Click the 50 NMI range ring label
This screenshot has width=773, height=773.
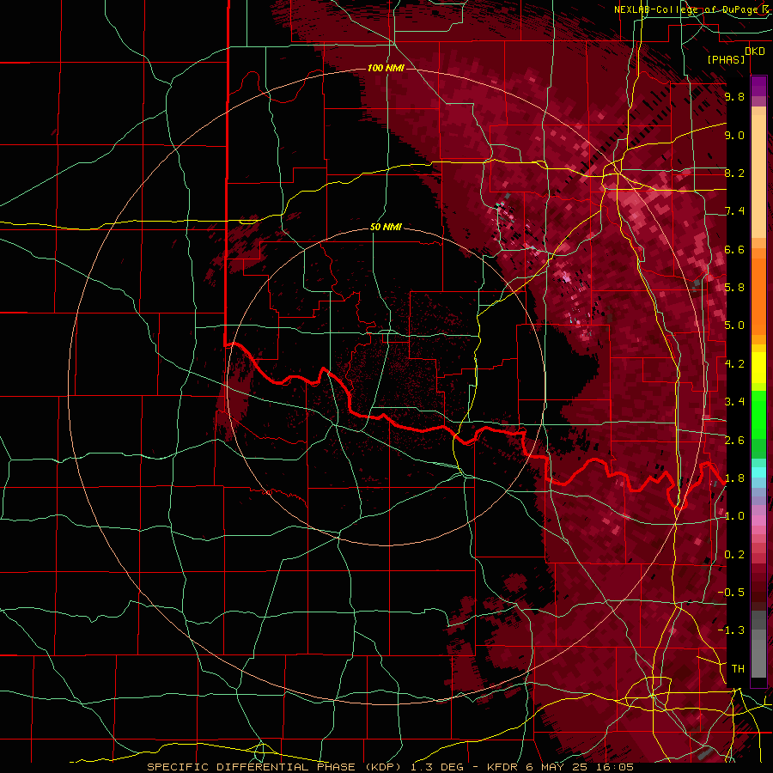click(x=386, y=227)
